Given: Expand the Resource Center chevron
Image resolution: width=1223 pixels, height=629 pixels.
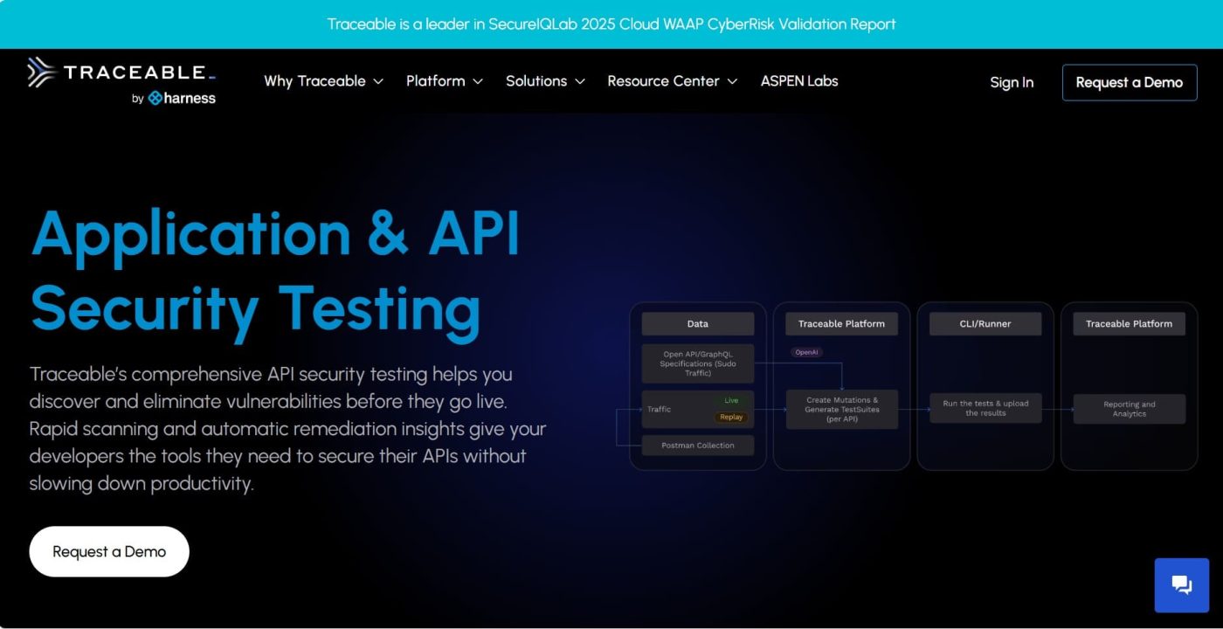Looking at the screenshot, I should tap(732, 81).
